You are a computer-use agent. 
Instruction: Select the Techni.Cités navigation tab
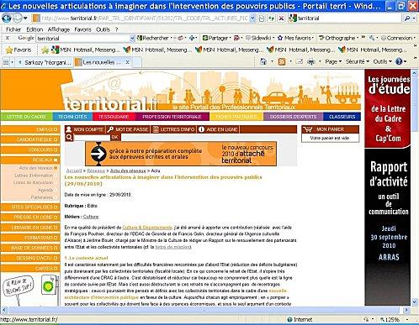pyautogui.click(x=72, y=117)
